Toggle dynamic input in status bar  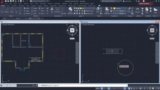[x=109, y=88]
